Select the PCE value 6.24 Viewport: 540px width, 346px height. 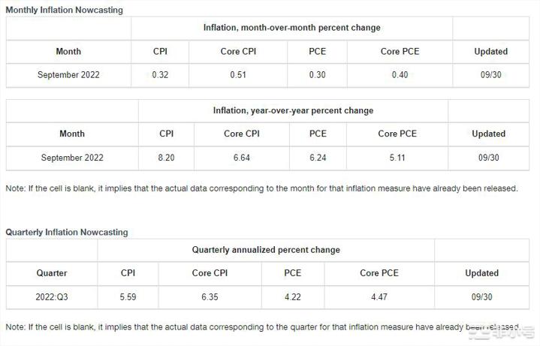point(318,158)
